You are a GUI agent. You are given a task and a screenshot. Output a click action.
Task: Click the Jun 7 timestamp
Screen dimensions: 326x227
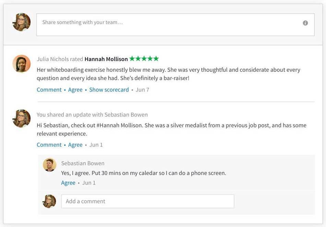(142, 90)
